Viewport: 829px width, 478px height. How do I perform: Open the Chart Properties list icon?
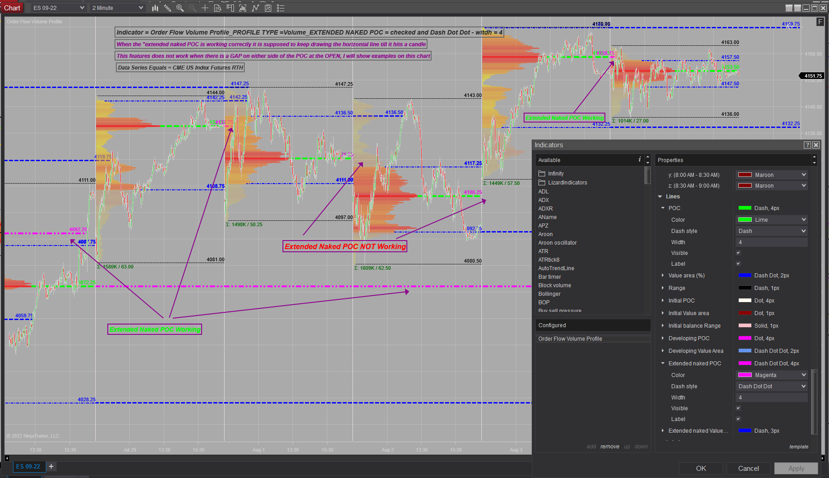(x=281, y=8)
